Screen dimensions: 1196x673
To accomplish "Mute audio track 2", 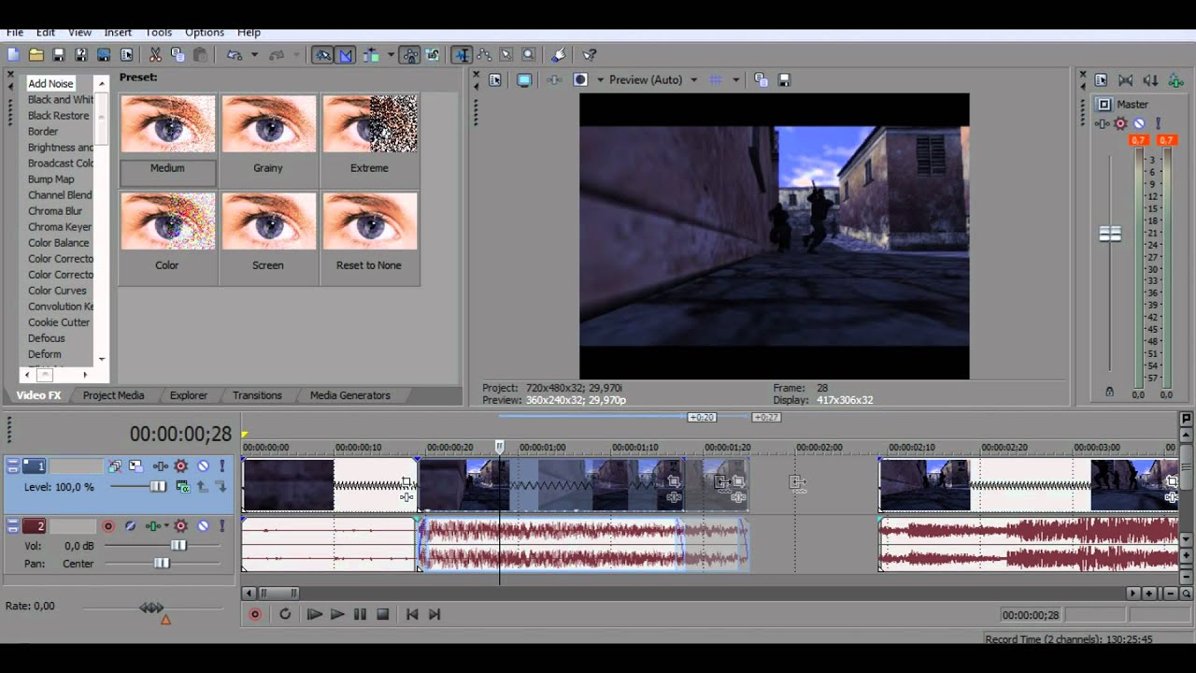I will (x=203, y=526).
